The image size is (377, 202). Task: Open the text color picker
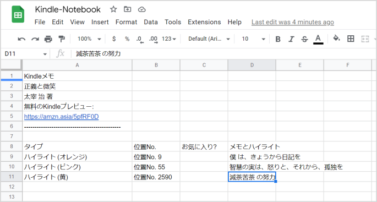[318, 40]
